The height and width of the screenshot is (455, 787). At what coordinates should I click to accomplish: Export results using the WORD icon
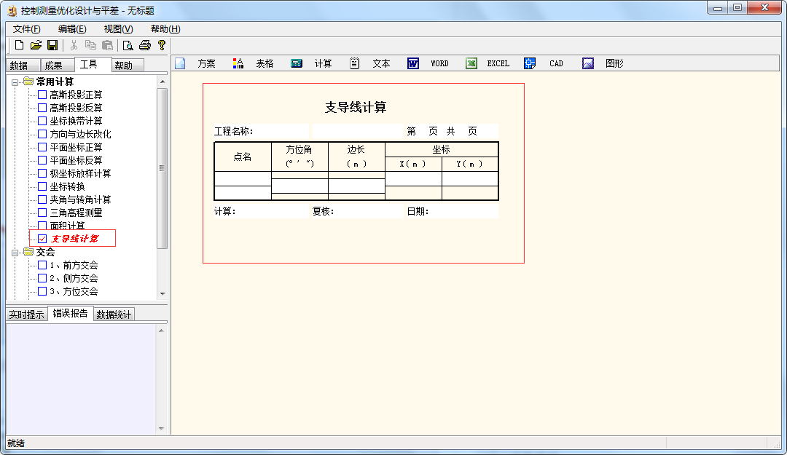413,63
